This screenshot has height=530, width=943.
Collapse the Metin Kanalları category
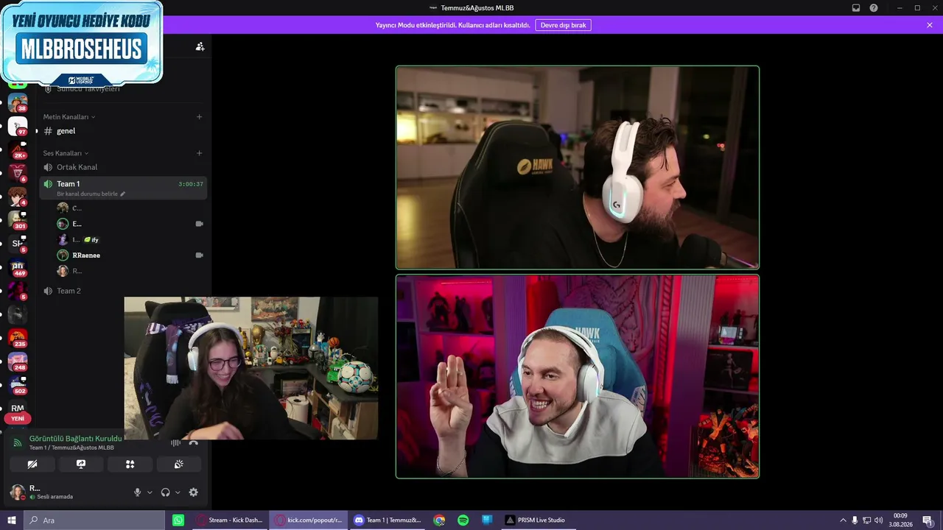pos(69,117)
